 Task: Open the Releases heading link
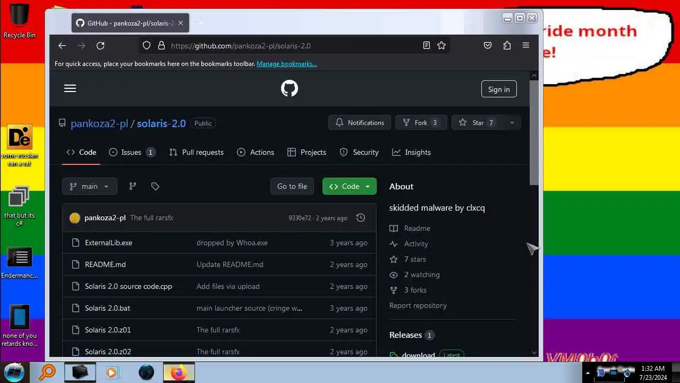point(406,335)
